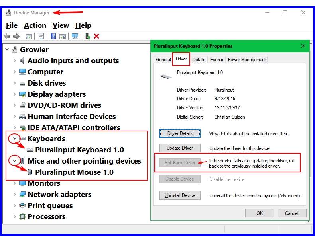Click the Print queues printer icon
The width and height of the screenshot is (315, 236).
coord(22,205)
